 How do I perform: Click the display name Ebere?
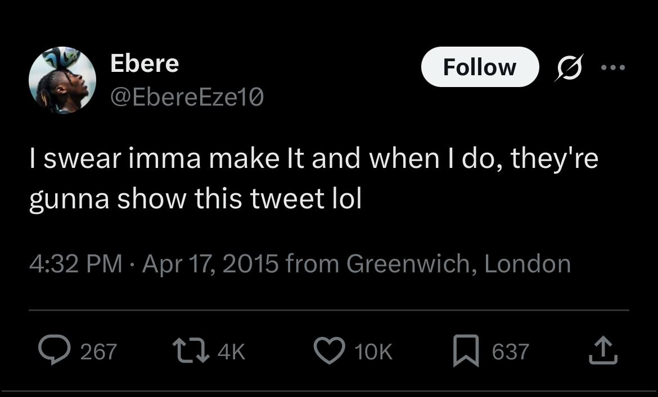[145, 63]
